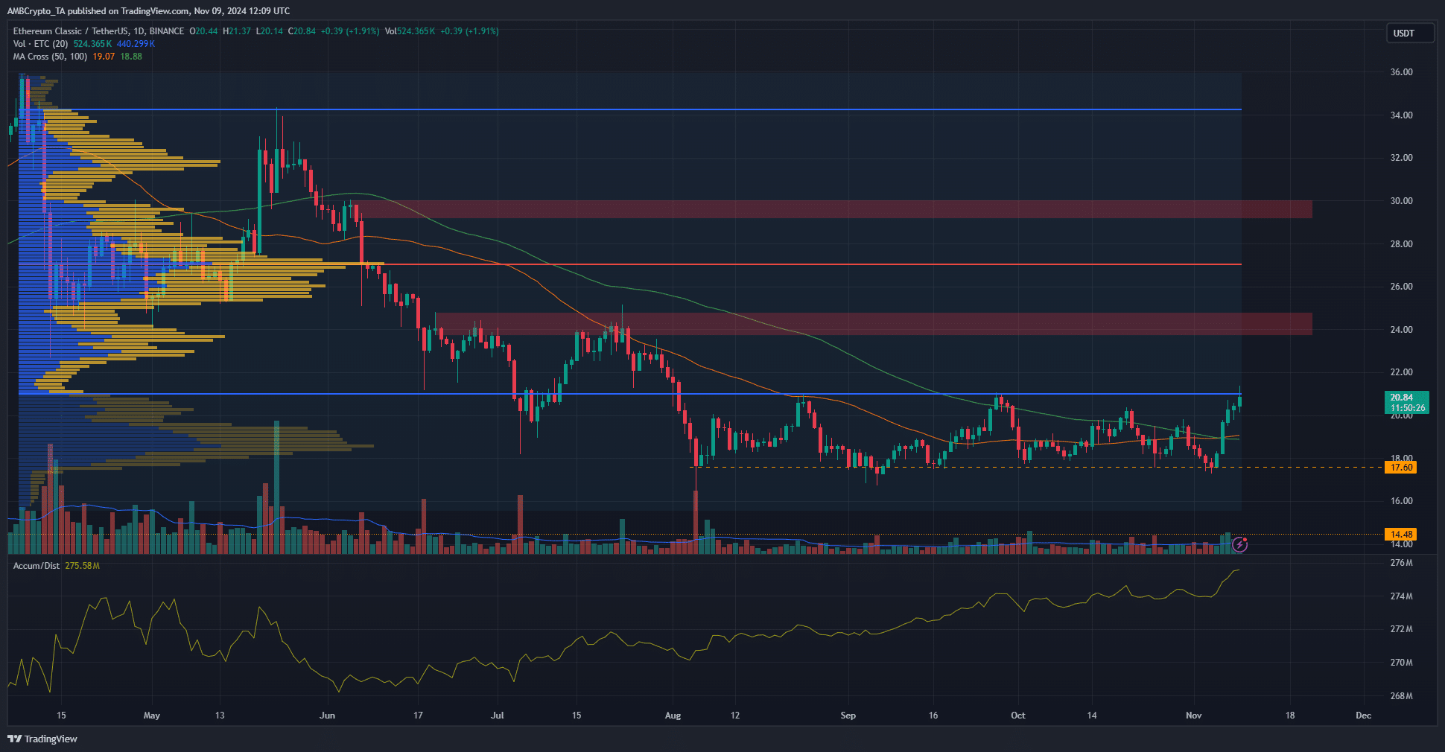Select the Ethereum Classic / TetherUS legend title
This screenshot has height=752, width=1445.
point(98,31)
